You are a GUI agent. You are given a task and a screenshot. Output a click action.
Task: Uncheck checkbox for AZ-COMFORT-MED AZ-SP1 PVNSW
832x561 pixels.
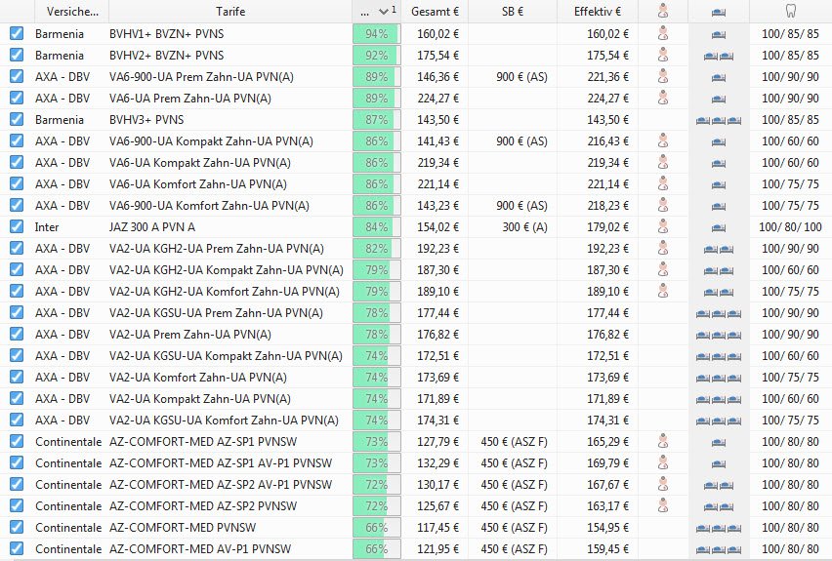(x=17, y=441)
